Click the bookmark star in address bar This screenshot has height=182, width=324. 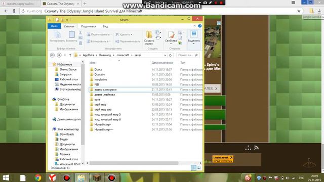click(x=299, y=11)
